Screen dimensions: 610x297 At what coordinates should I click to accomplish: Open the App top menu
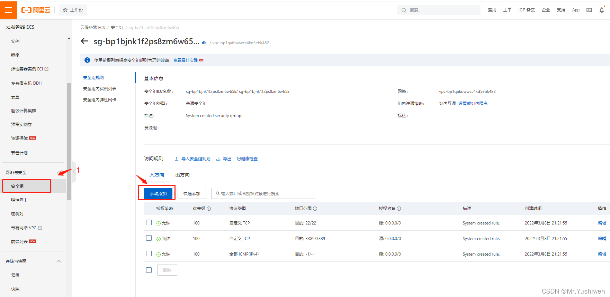576,10
